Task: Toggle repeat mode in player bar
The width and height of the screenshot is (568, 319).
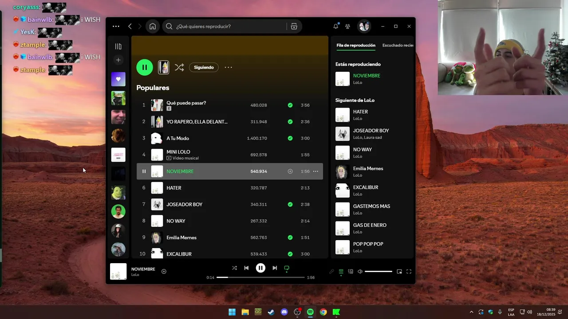Action: [x=287, y=268]
